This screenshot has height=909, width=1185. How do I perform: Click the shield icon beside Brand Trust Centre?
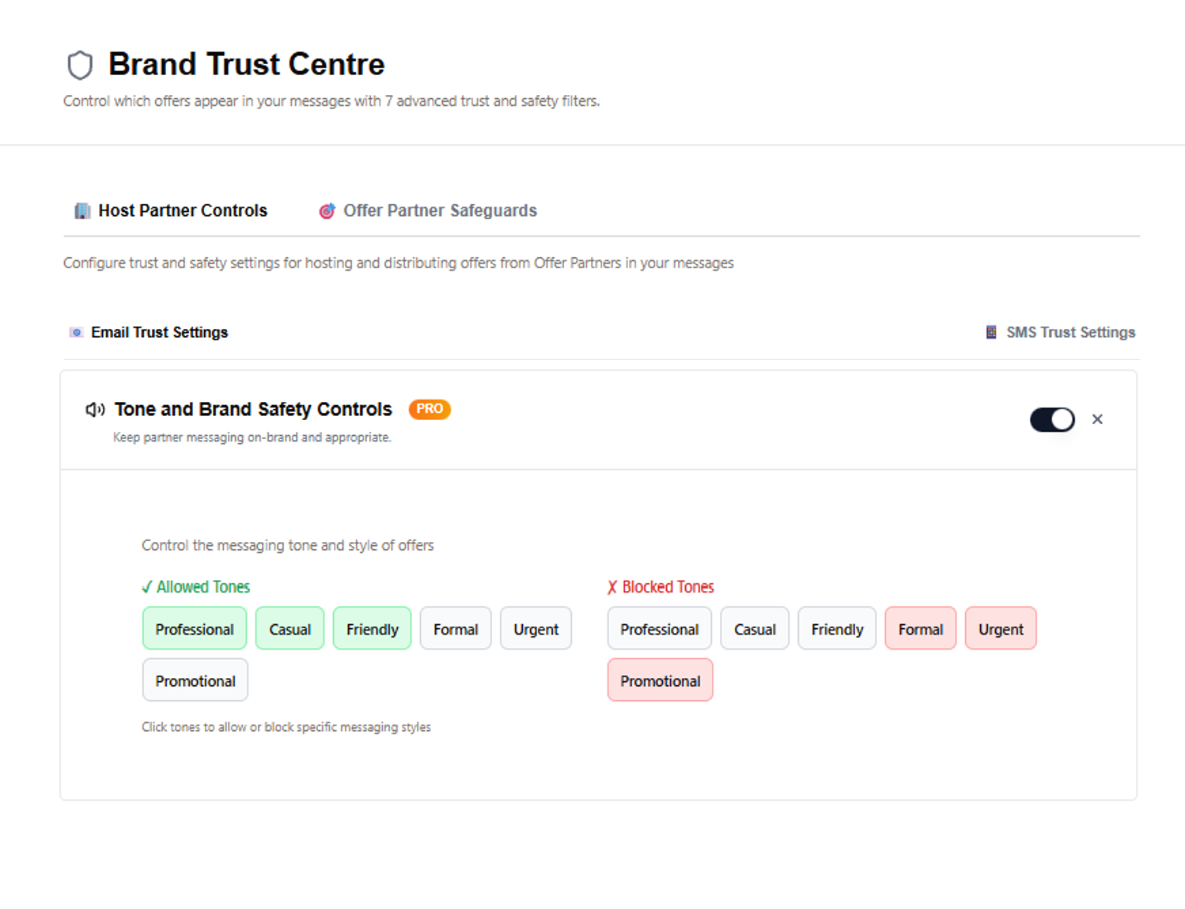[x=80, y=65]
